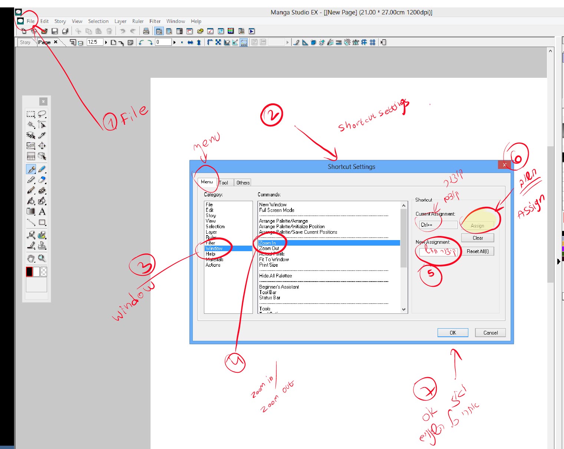The image size is (564, 449).
Task: Select the white background color swatch
Action: 36,272
